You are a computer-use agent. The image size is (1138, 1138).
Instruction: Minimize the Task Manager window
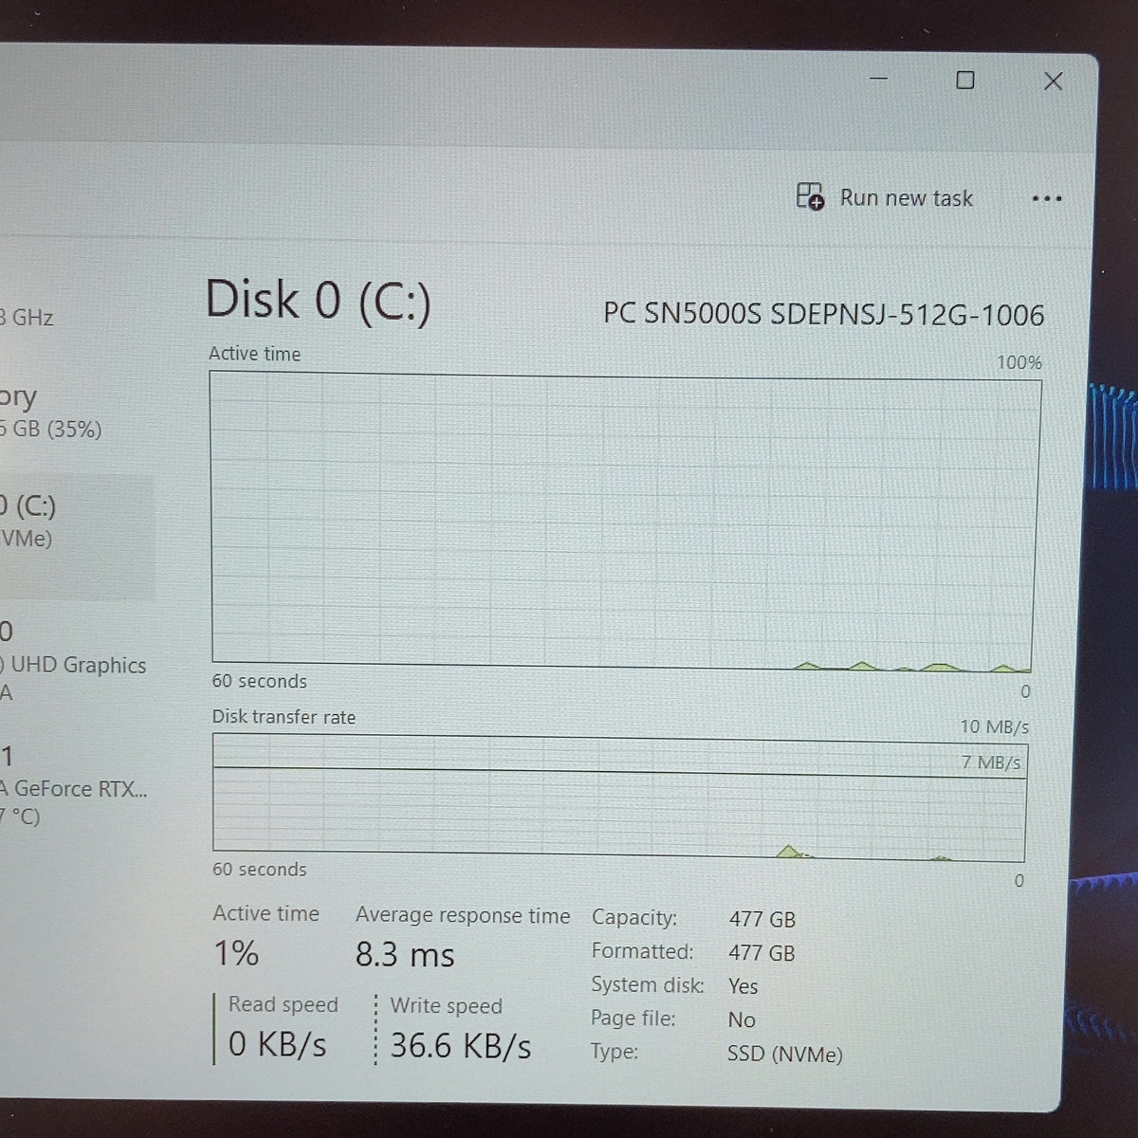point(879,79)
